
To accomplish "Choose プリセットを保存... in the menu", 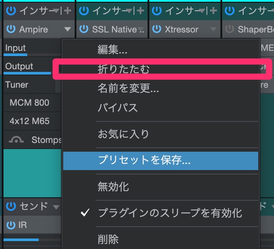I will click(144, 160).
